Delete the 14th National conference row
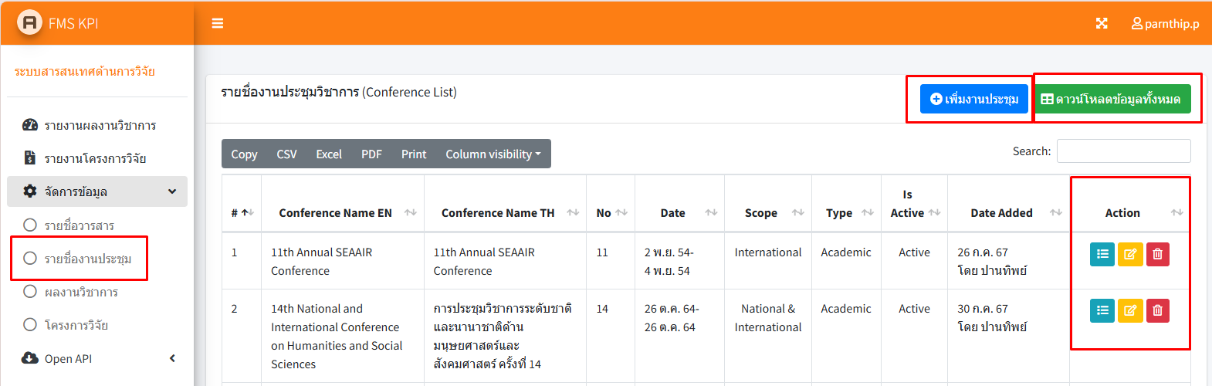This screenshot has width=1212, height=386. click(x=1158, y=310)
